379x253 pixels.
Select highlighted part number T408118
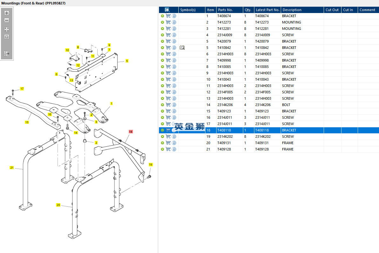pyautogui.click(x=224, y=130)
